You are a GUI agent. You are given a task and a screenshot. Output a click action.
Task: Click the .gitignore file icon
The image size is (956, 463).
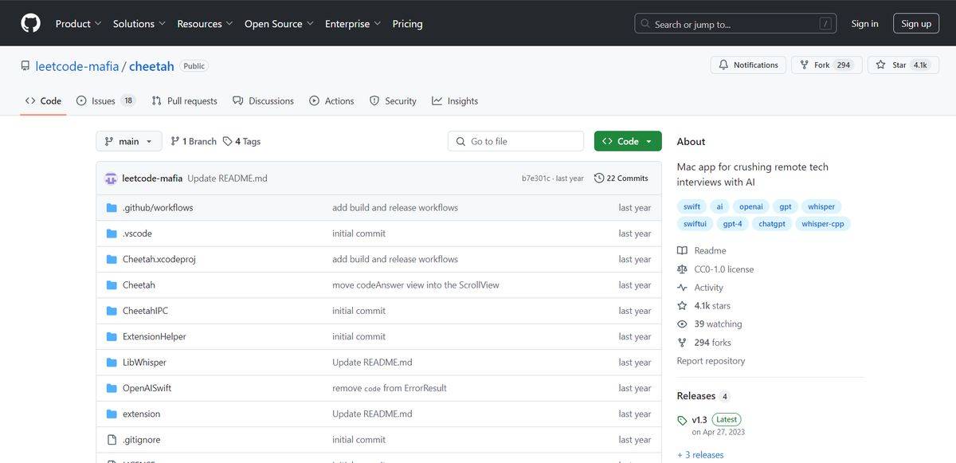(x=112, y=440)
